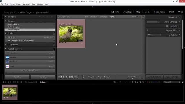The image size is (185, 104).
Task: Collapse the Catalog panel
Action: point(5,21)
